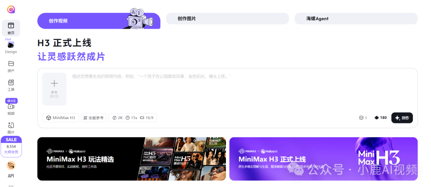Viewport: 431px width, 187px height.
Task: Click the 让灵感跃然成片 subtitle
Action: click(71, 57)
